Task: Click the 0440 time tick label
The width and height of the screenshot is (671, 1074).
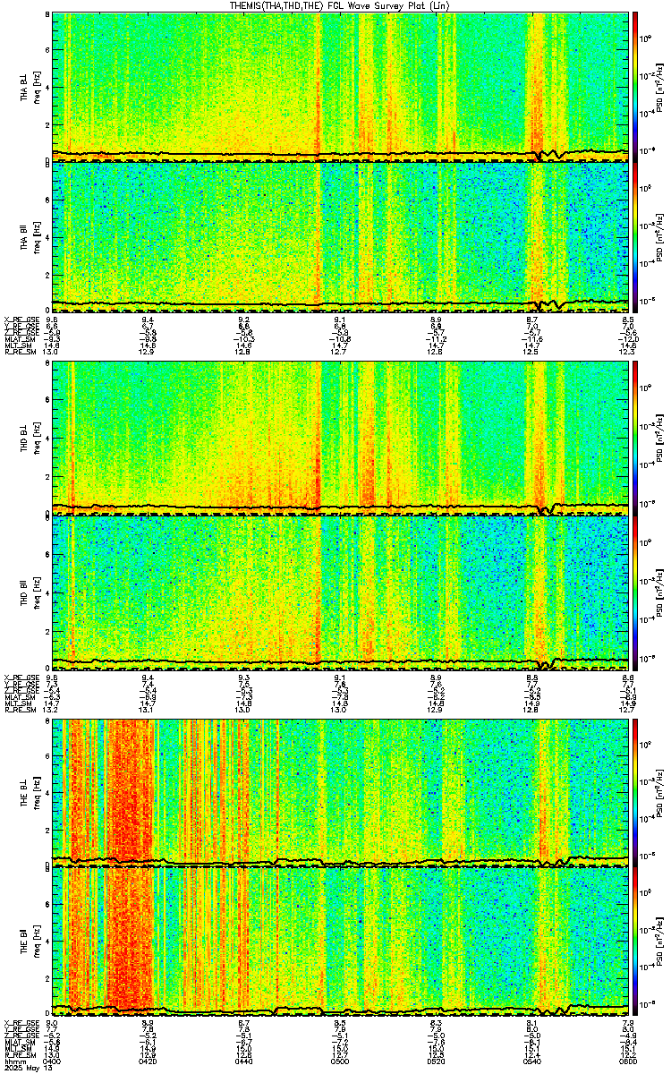Action: [244, 1061]
